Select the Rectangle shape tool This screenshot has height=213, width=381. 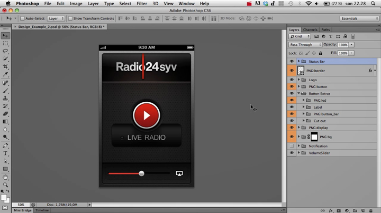(x=5, y=169)
